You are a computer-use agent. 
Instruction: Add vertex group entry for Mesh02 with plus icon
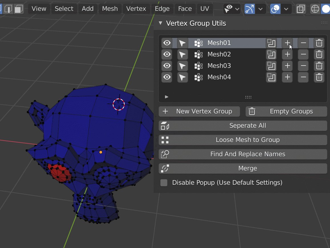[287, 54]
